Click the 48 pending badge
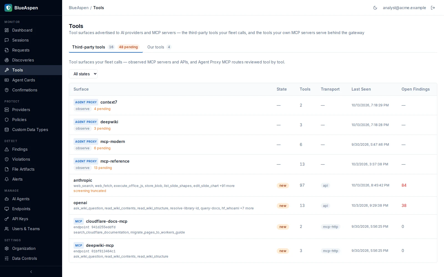This screenshot has height=277, width=444. click(x=128, y=47)
